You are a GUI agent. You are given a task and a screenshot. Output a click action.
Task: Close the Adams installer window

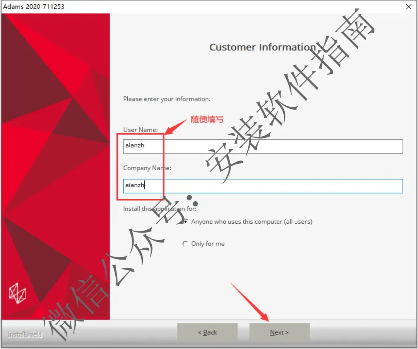(408, 7)
